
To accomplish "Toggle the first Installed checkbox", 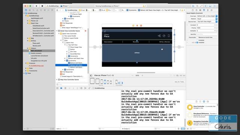I will pos(197,40).
